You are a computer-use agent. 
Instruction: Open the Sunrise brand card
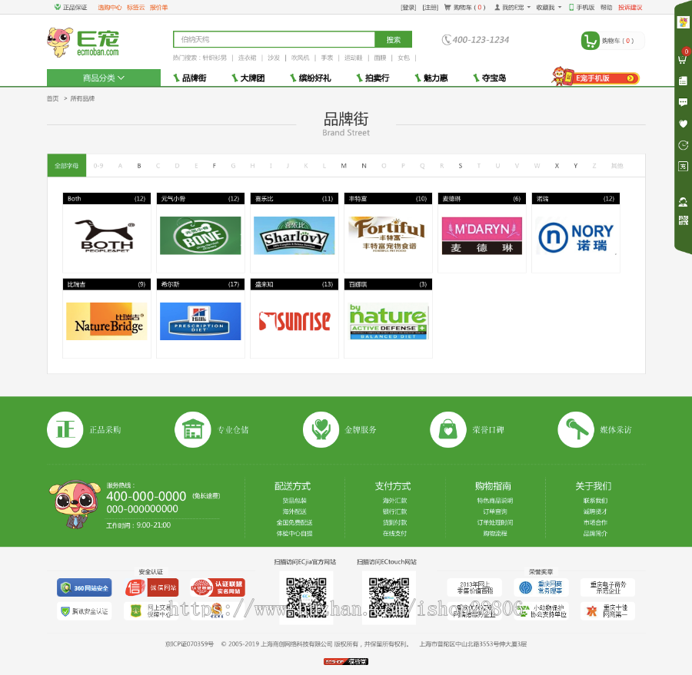click(x=294, y=319)
